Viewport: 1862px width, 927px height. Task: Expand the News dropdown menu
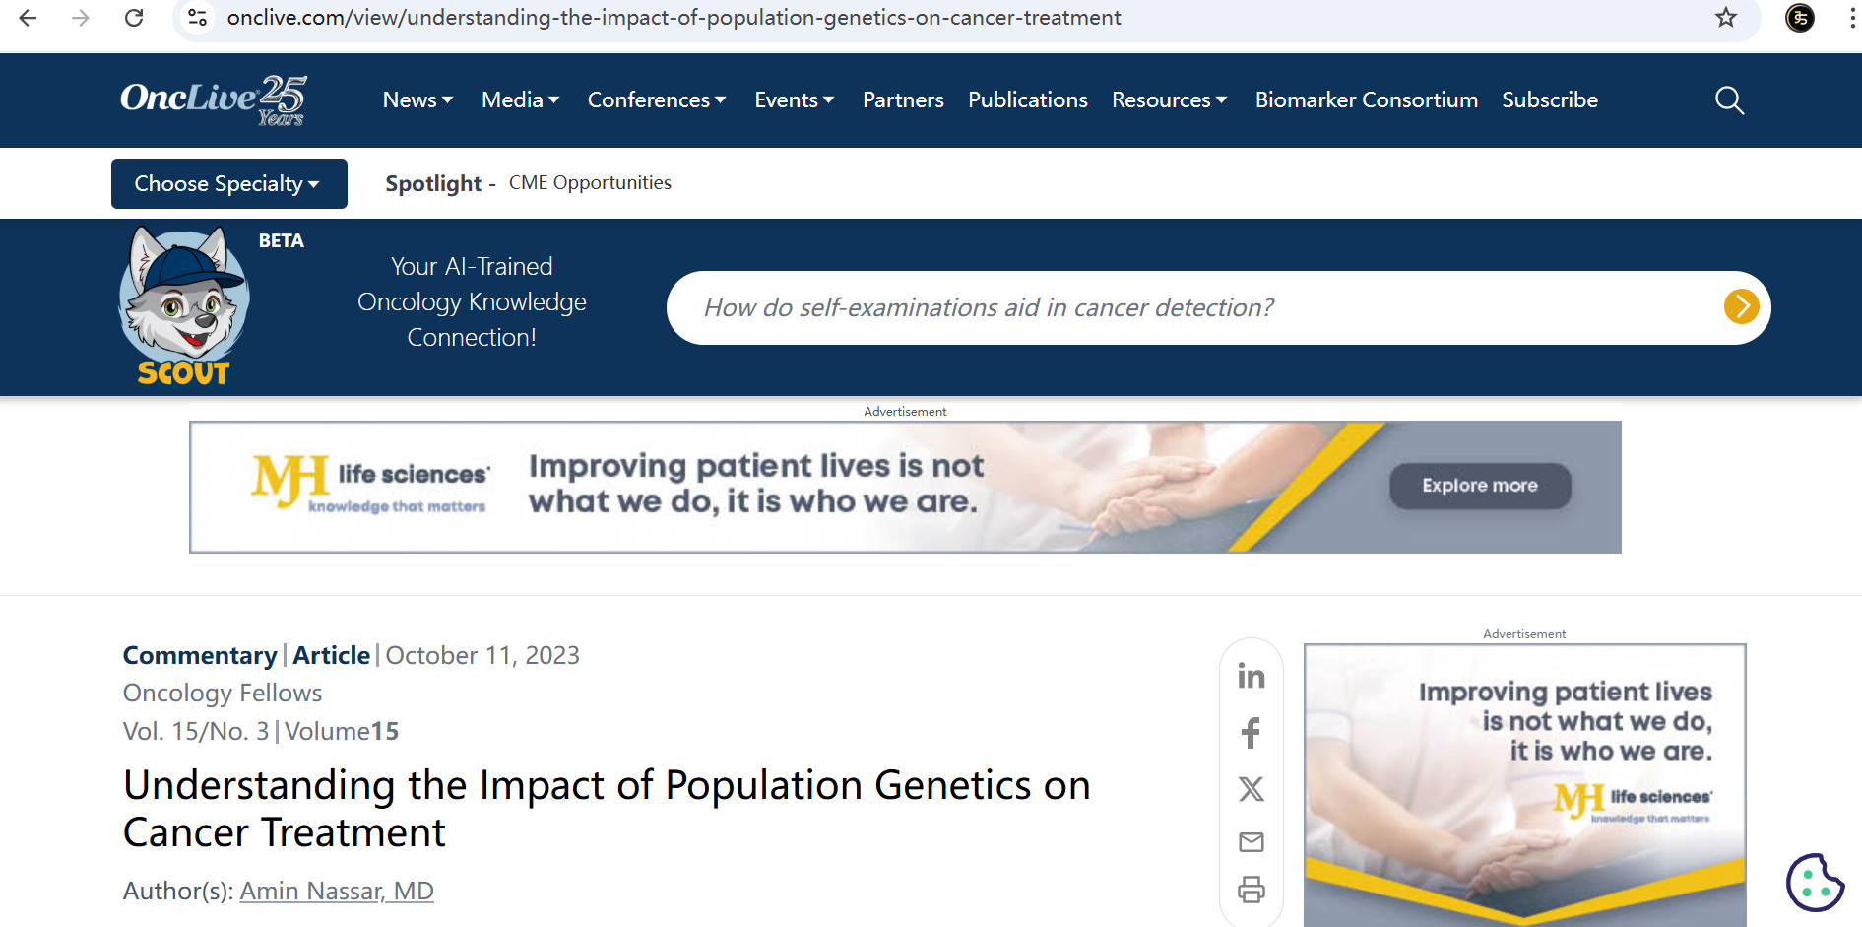417,100
